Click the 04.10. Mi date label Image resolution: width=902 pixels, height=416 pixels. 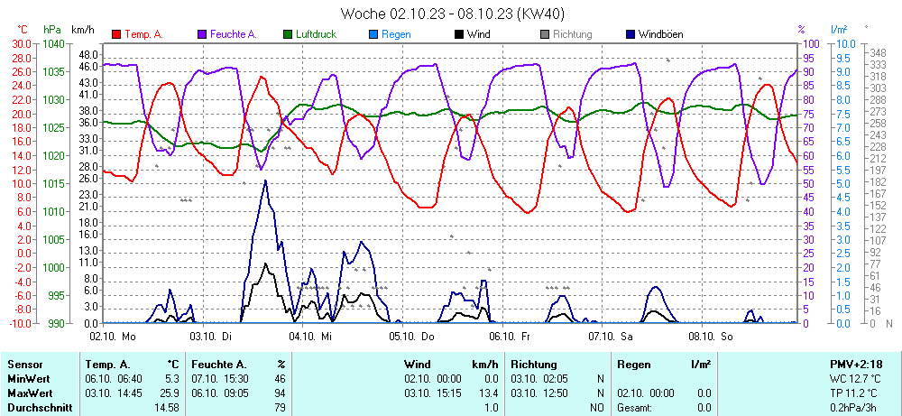click(x=311, y=336)
